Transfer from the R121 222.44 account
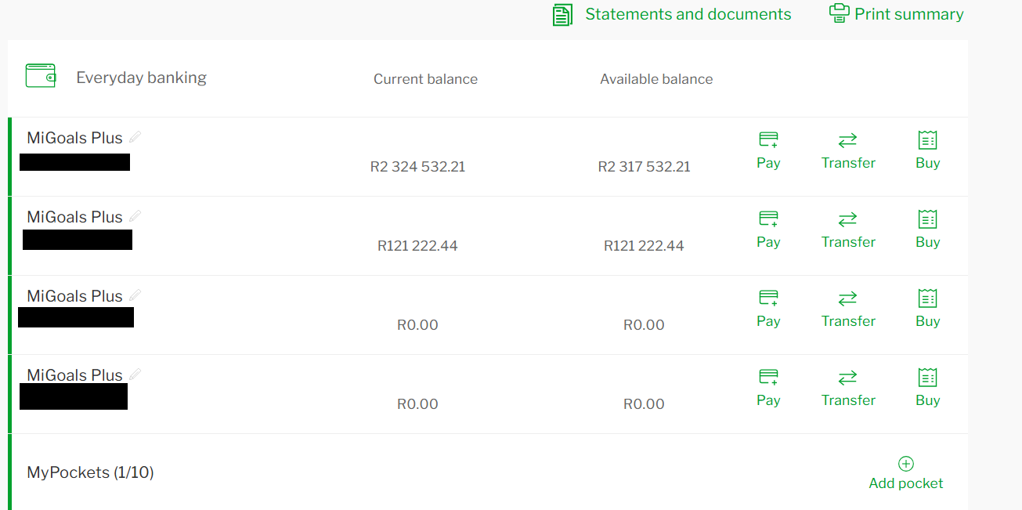The height and width of the screenshot is (510, 1022). coord(848,230)
